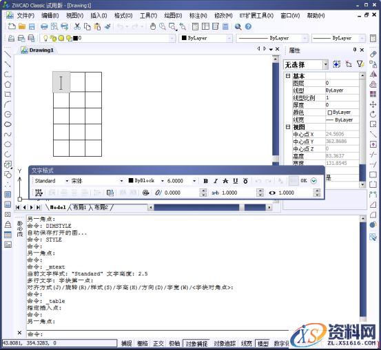Select the Revision cloud tool

pos(8,124)
